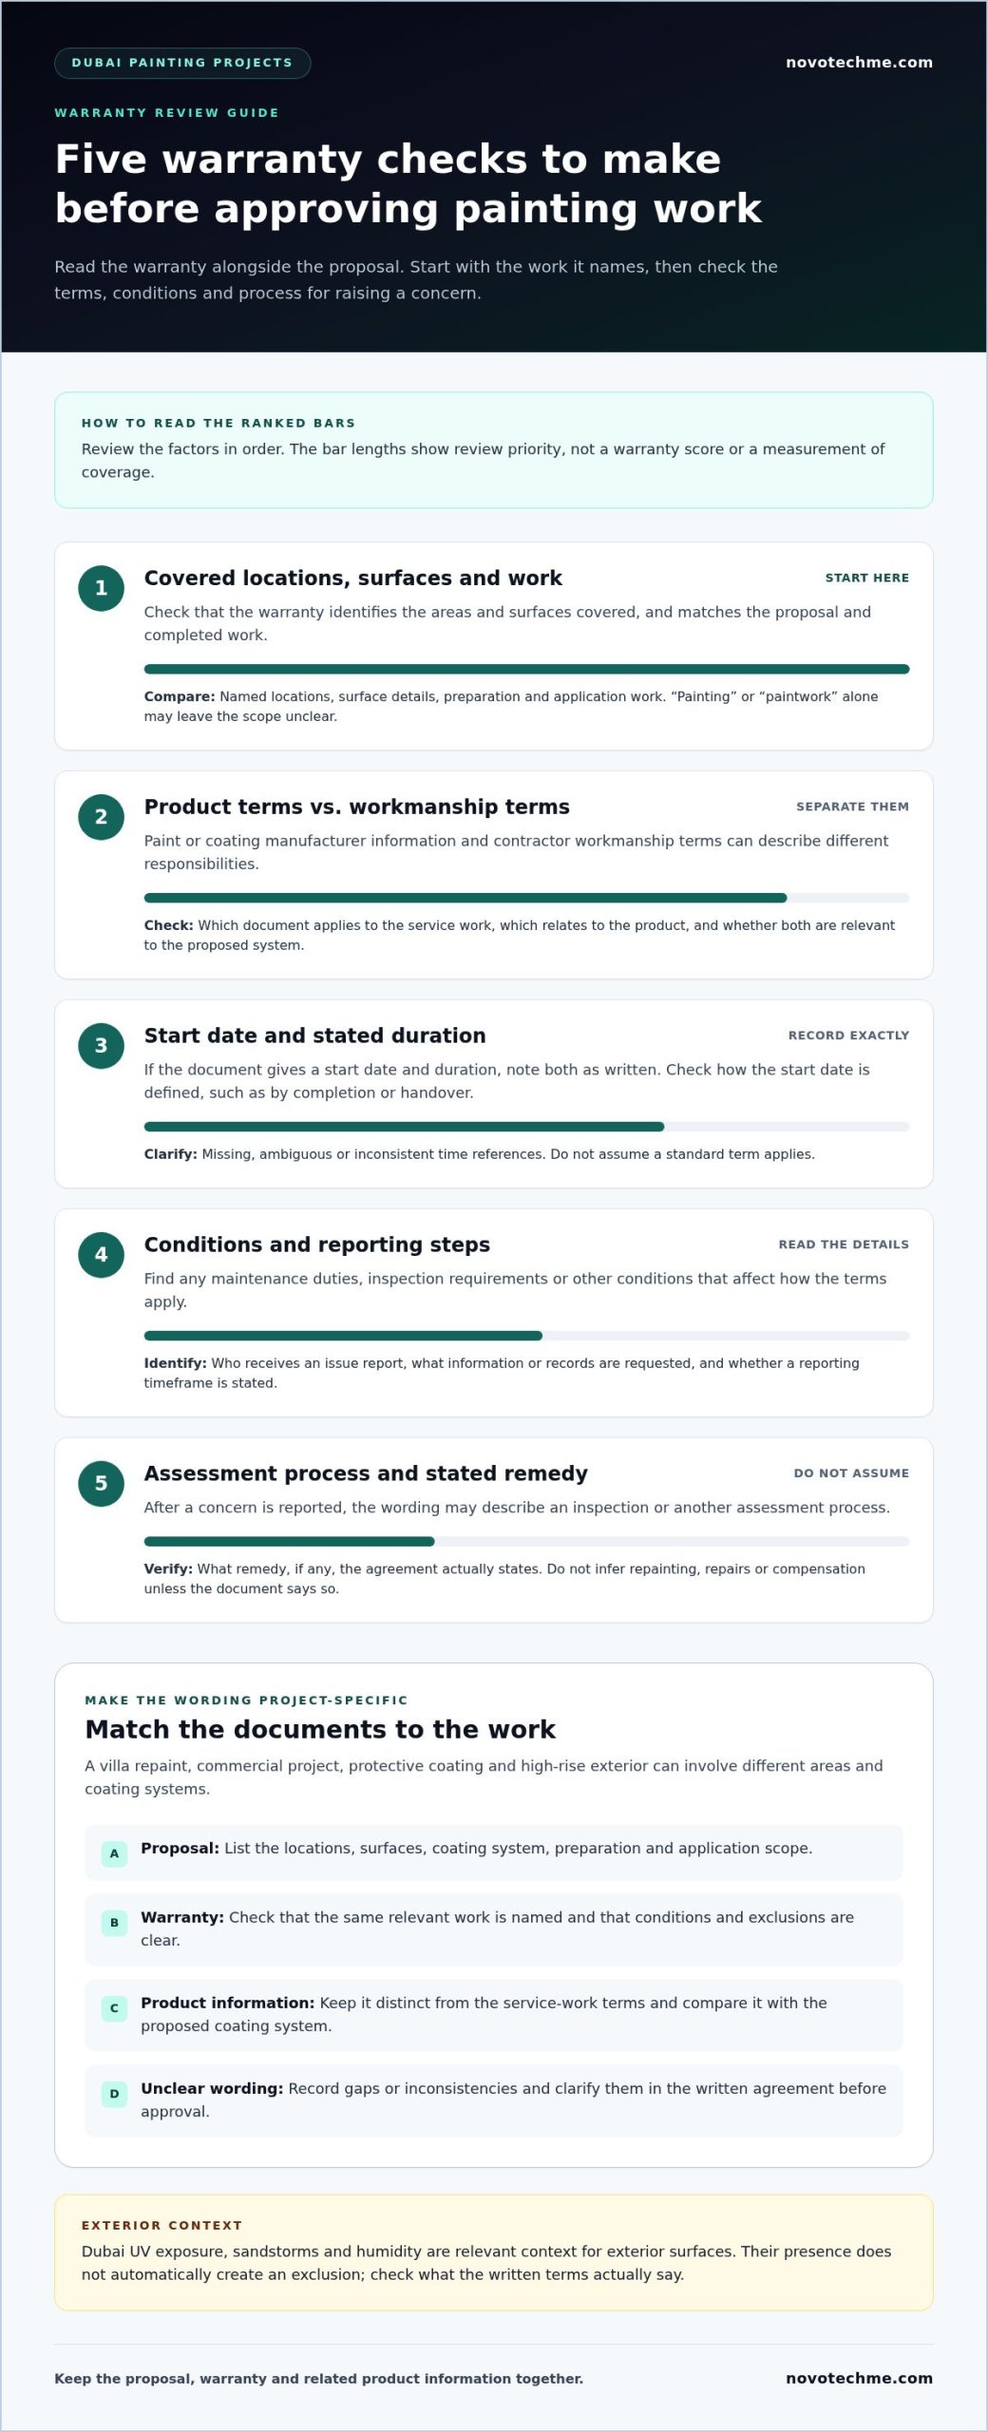Click the number 2 circle badge
The image size is (988, 2432).
pyautogui.click(x=101, y=817)
